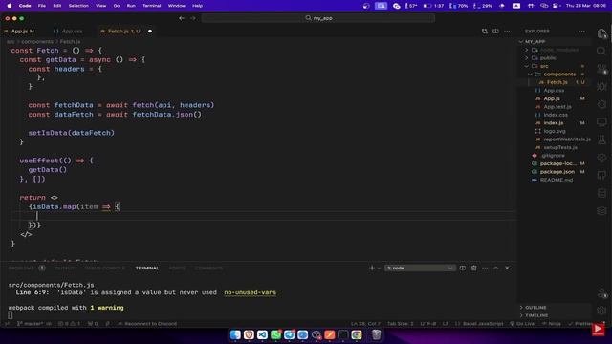Select the TERMINAL panel tab

click(147, 268)
